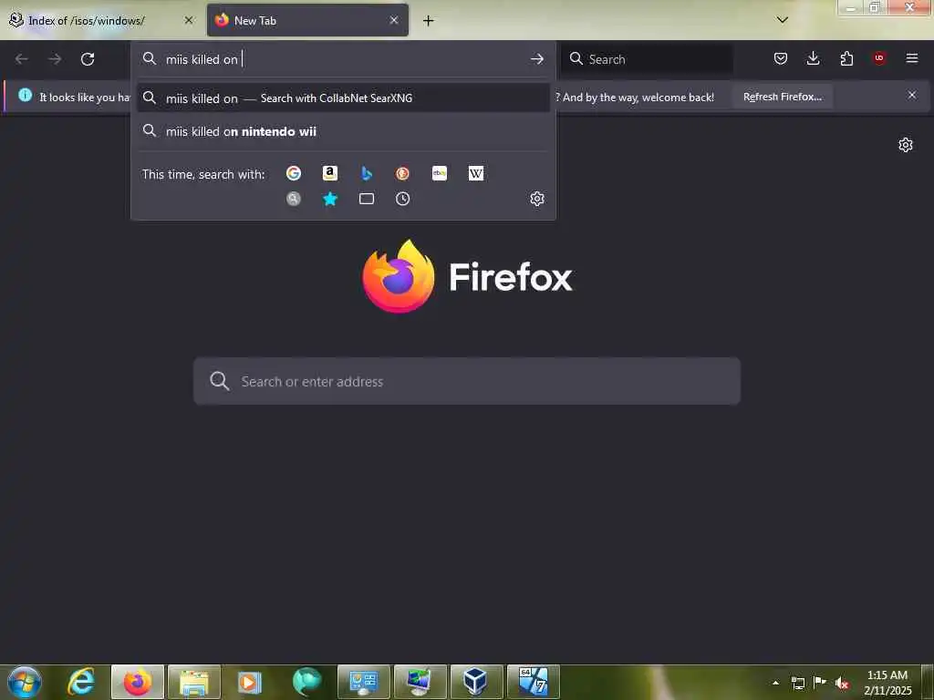
Task: Go forward to the next page
Action: 55,59
